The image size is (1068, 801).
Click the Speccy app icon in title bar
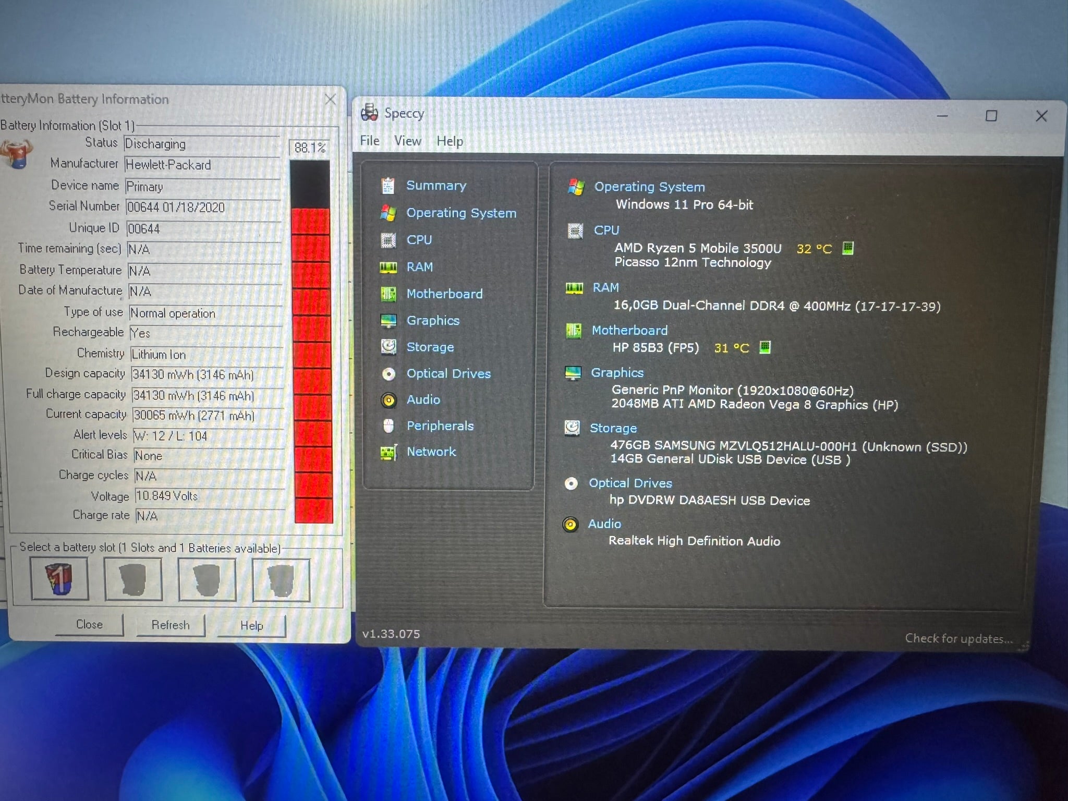(369, 113)
